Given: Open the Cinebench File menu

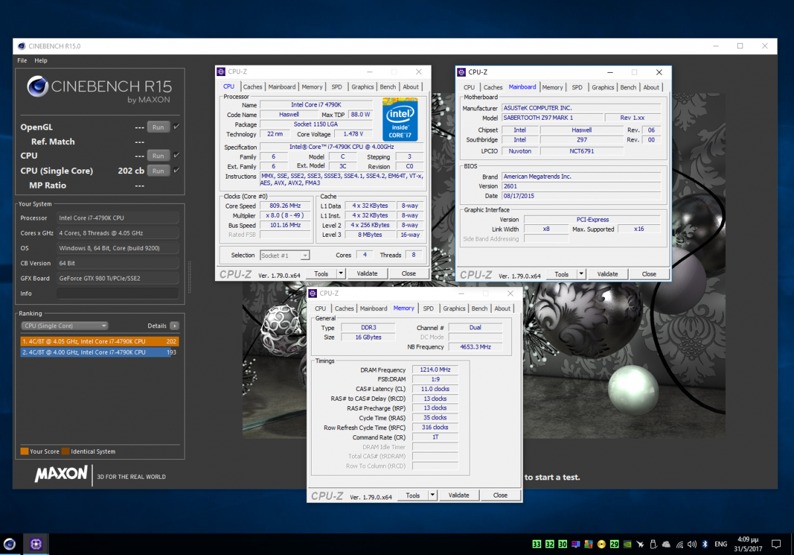Looking at the screenshot, I should [22, 60].
